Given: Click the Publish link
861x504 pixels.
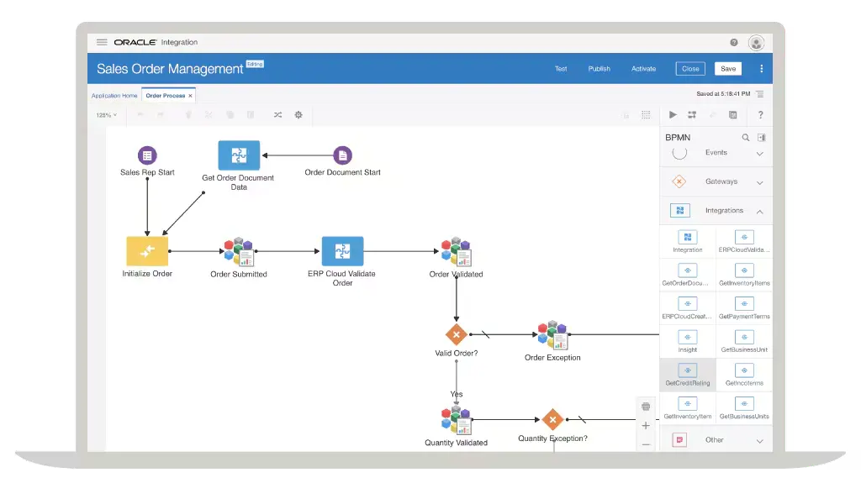Looking at the screenshot, I should (599, 69).
